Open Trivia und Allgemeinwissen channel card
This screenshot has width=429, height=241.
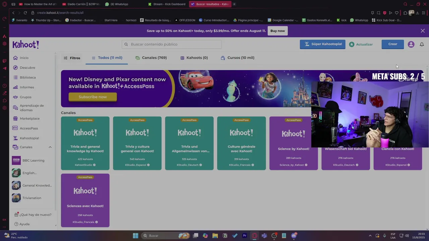coord(189,143)
